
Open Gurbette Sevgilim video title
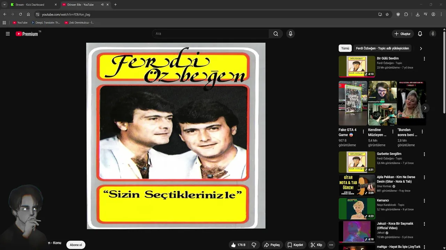tap(389, 154)
